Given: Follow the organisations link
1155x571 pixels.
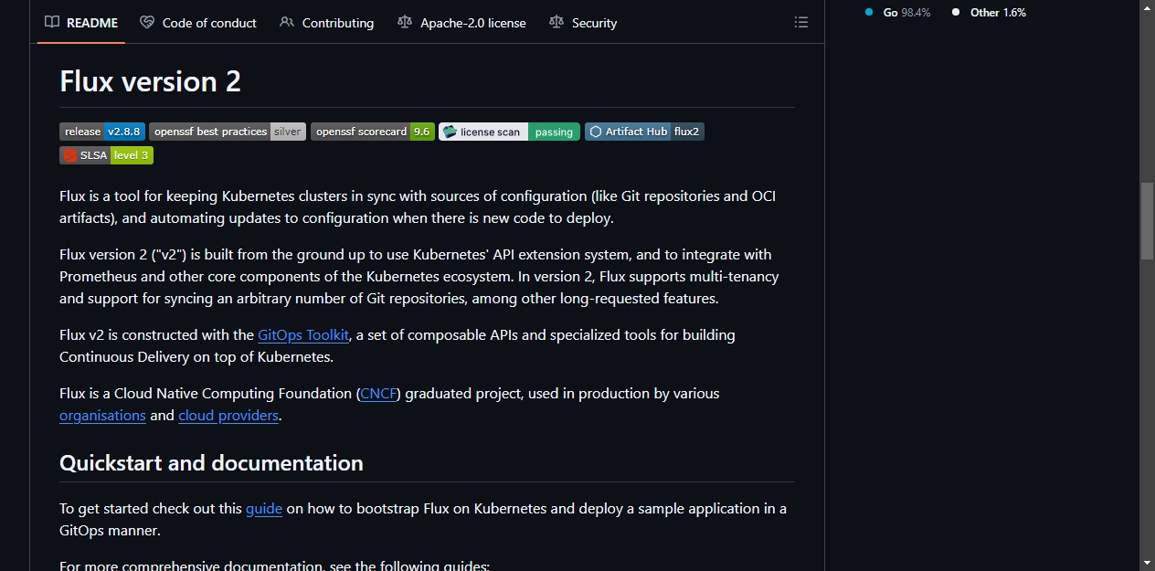Looking at the screenshot, I should [x=102, y=416].
